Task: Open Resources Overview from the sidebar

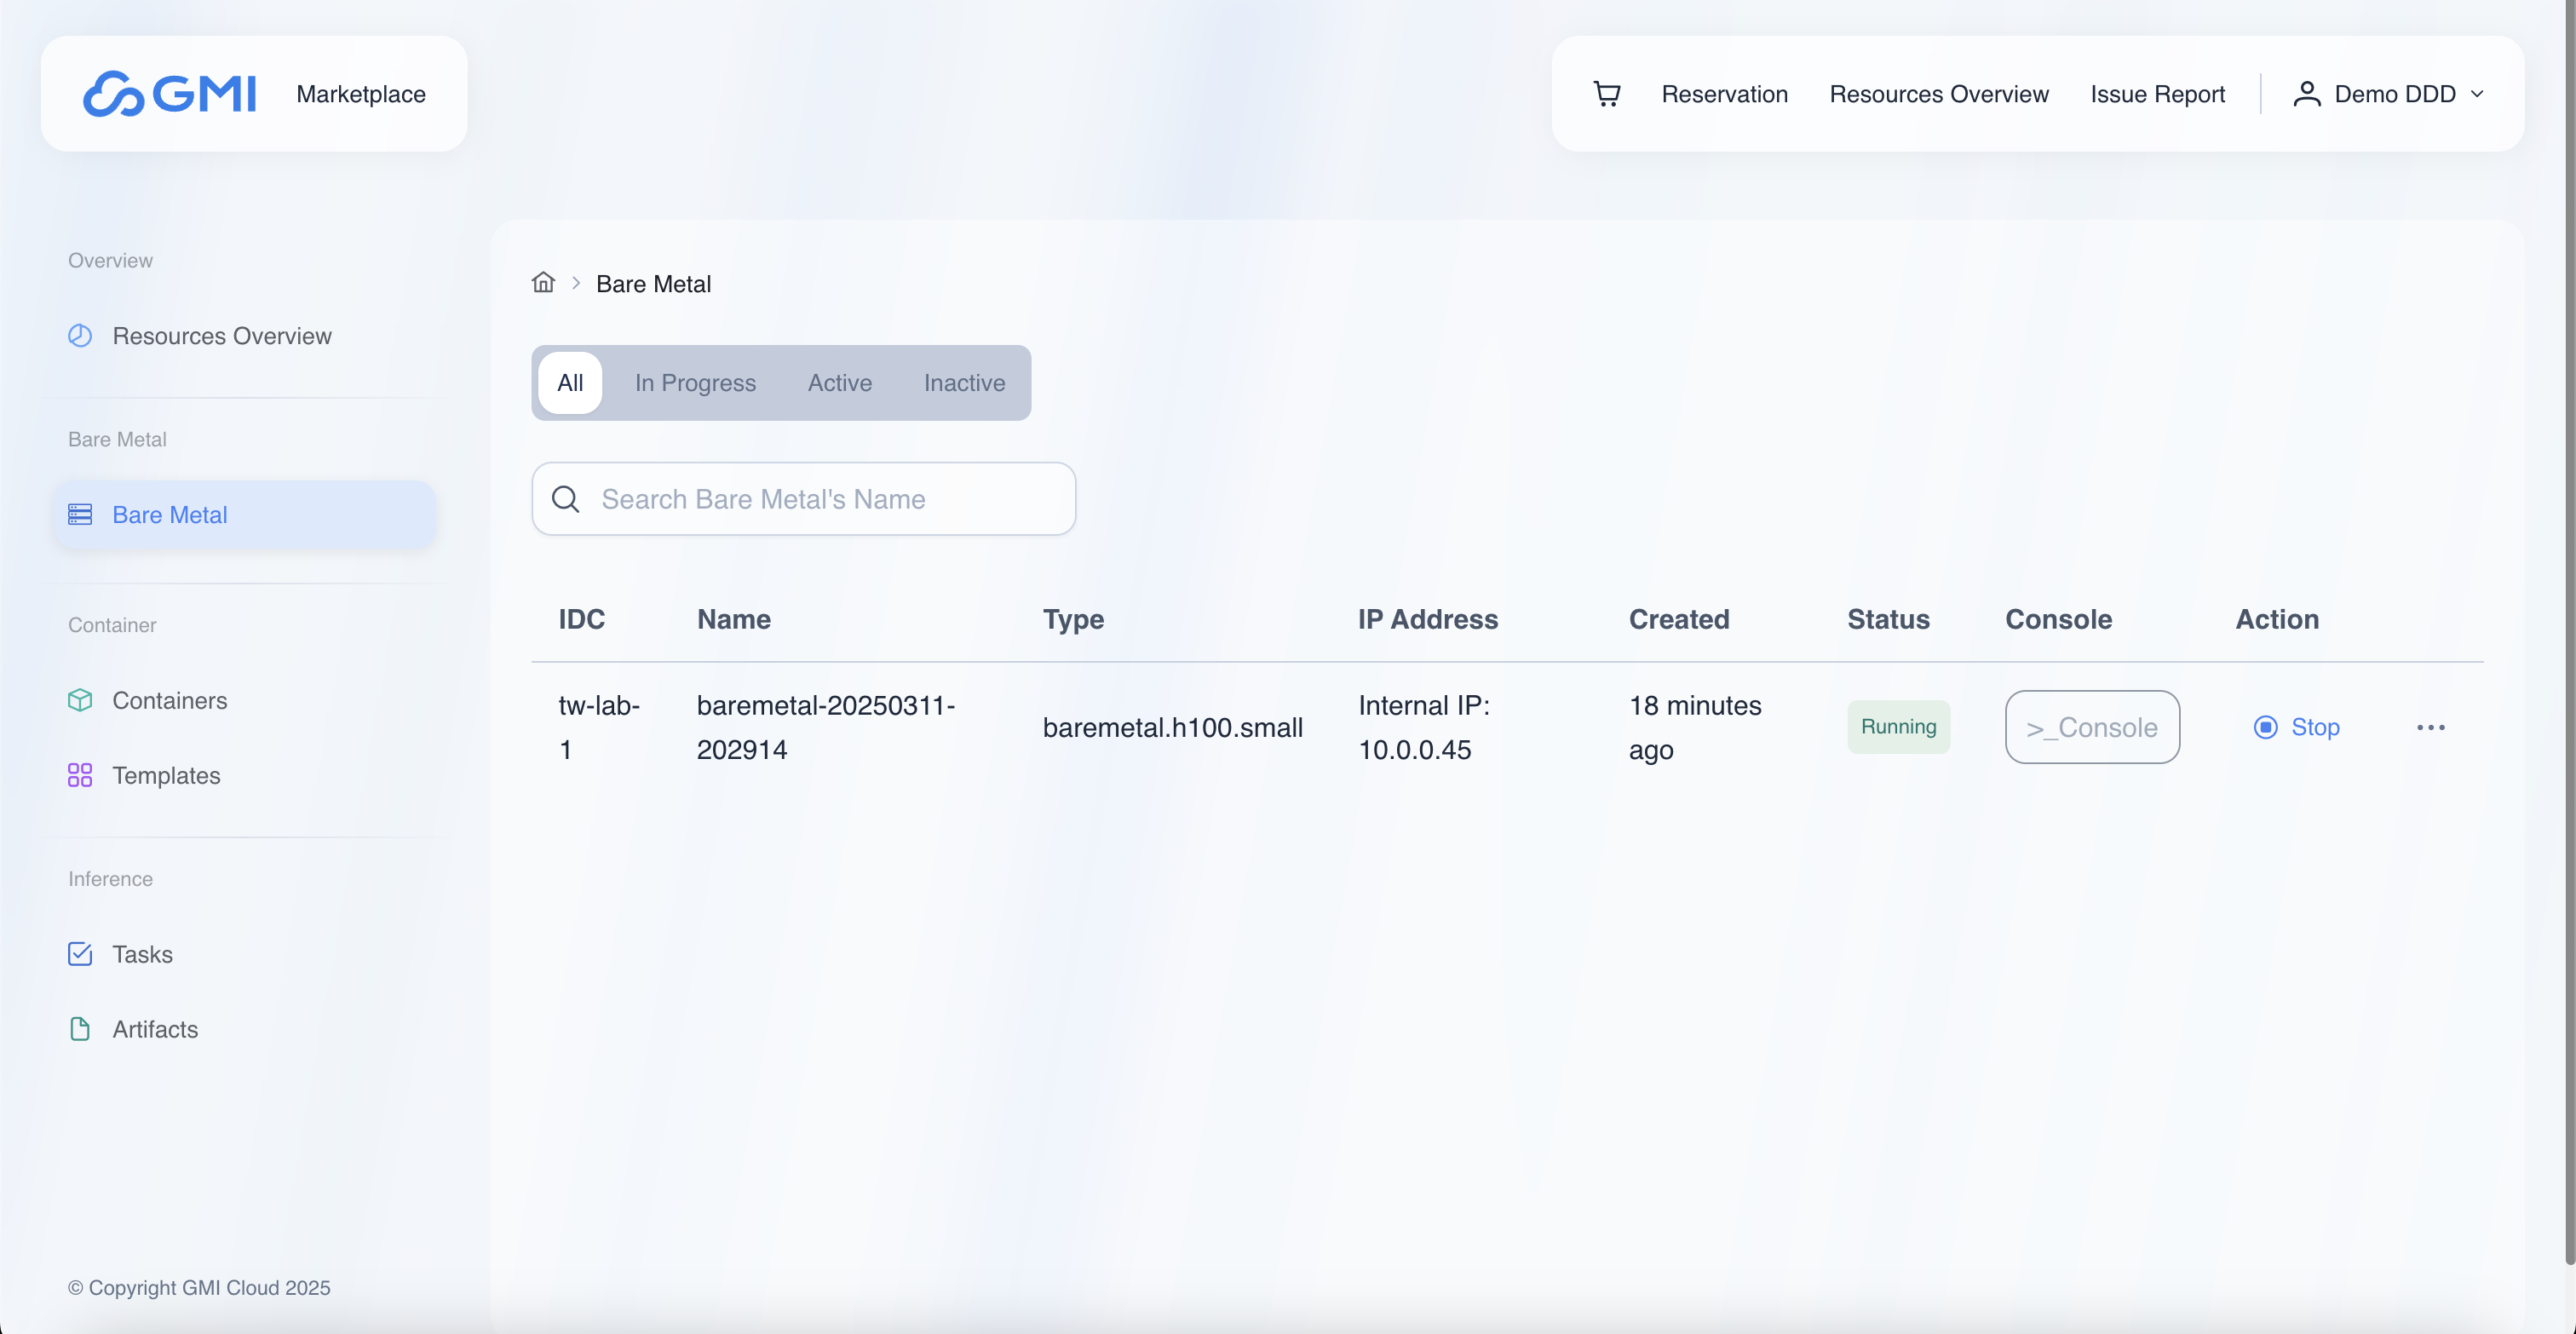Action: [x=245, y=336]
